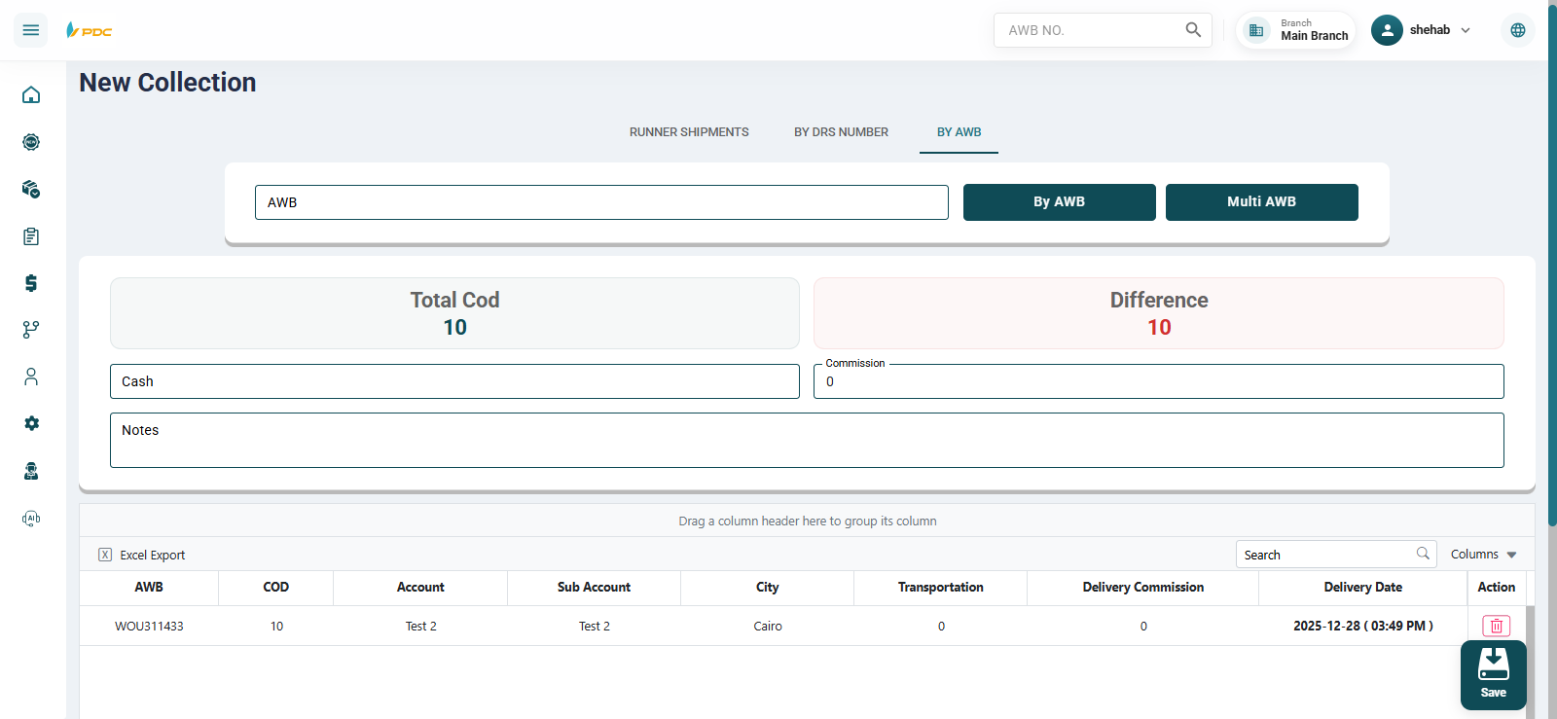Open the settings gear in sidebar
The height and width of the screenshot is (719, 1557).
(31, 423)
